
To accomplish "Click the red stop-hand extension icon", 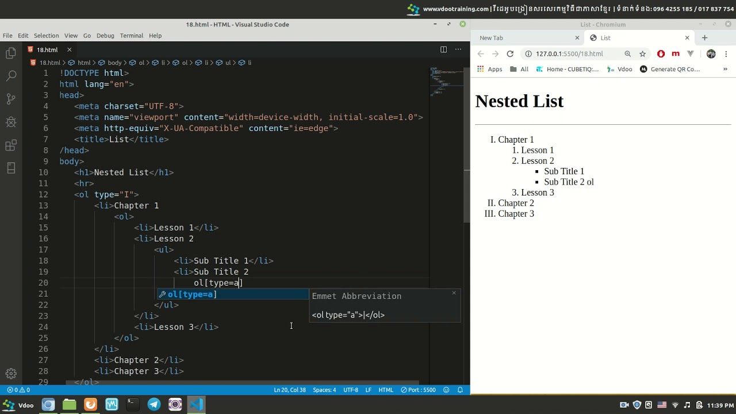I will tap(661, 53).
